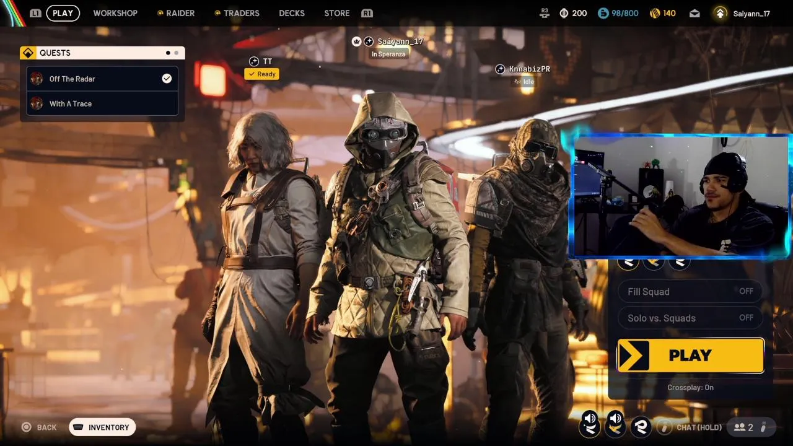Open the STORE tab
The width and height of the screenshot is (793, 446).
click(x=337, y=13)
